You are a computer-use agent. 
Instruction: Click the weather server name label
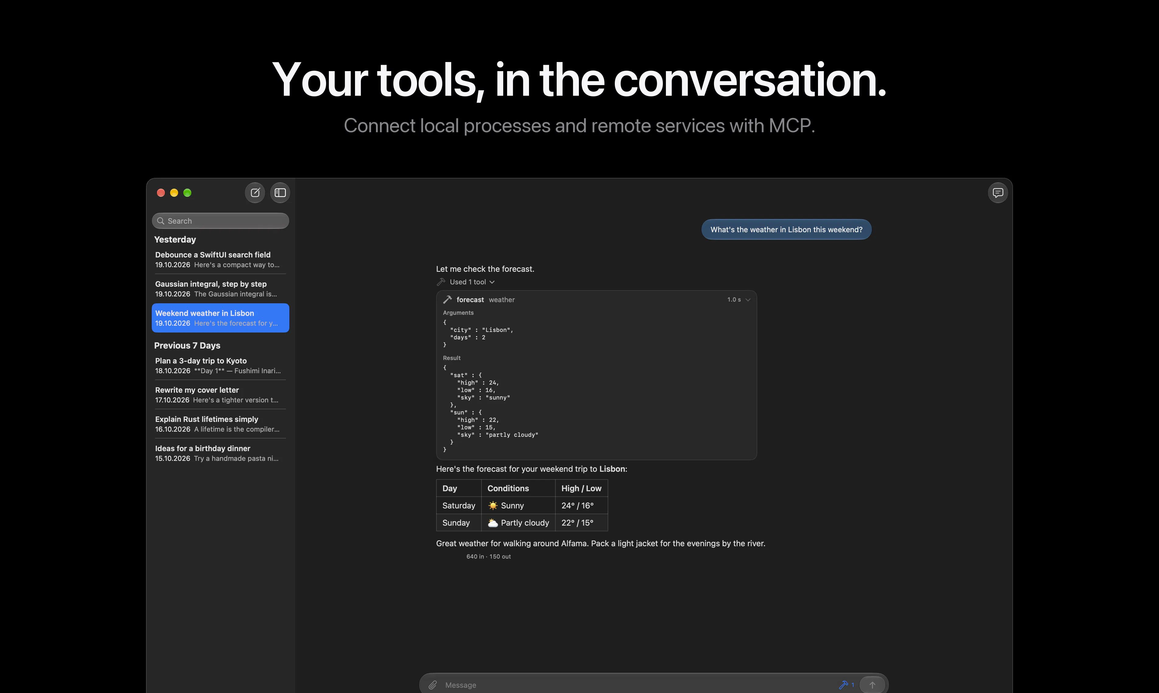(x=501, y=300)
